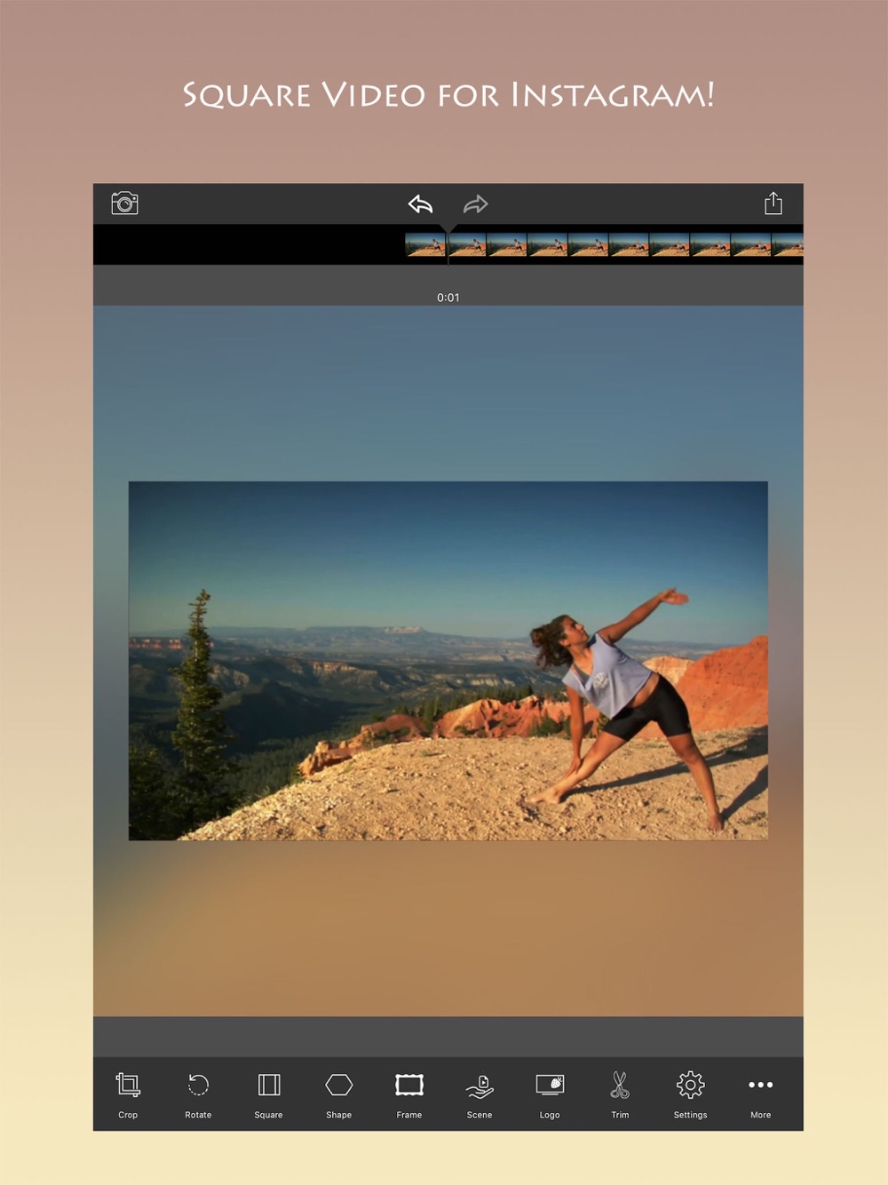Redo the undone edit

tap(476, 204)
